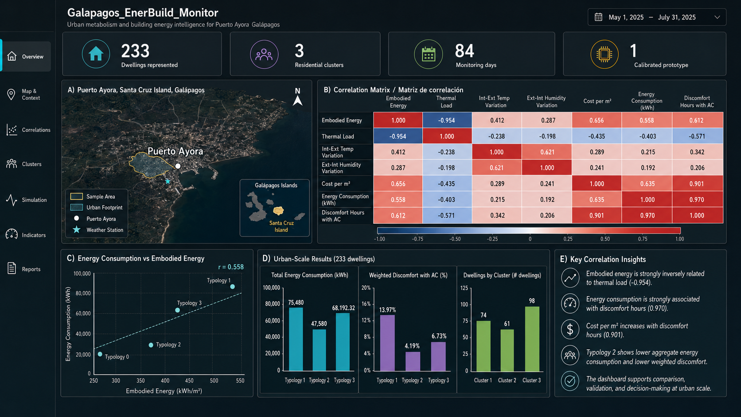Click the trend line icon beside embodied energy insight

(570, 278)
